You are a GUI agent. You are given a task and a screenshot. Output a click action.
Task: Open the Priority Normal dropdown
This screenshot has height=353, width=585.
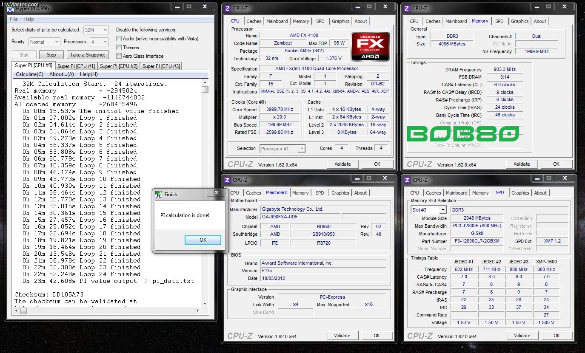pos(44,42)
